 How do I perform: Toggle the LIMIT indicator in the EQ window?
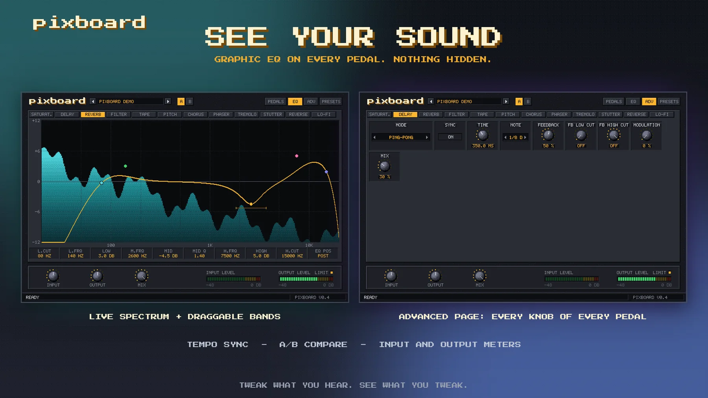(x=332, y=272)
